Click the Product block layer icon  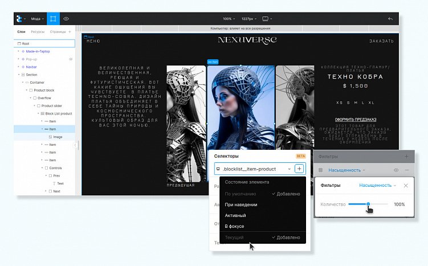[31, 91]
